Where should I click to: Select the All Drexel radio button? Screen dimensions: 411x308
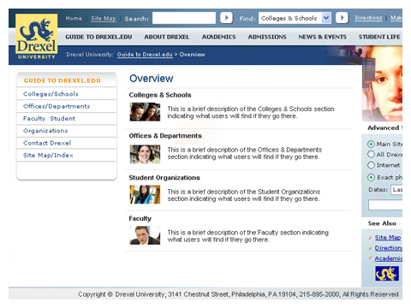click(x=371, y=154)
